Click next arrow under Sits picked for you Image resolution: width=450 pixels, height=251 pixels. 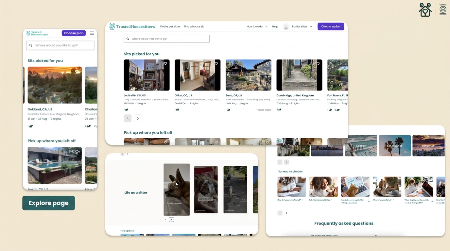click(138, 118)
